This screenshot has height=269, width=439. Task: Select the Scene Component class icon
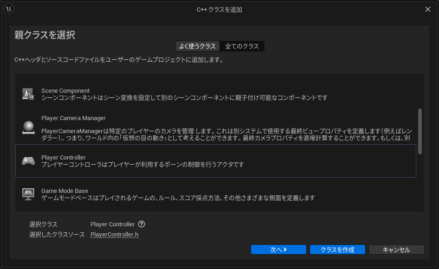click(x=28, y=94)
